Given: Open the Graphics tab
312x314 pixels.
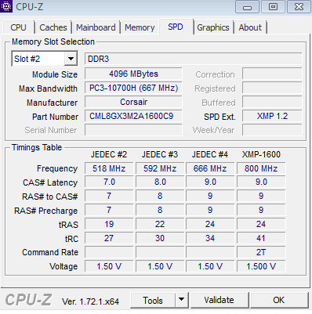Looking at the screenshot, I should coord(213,27).
